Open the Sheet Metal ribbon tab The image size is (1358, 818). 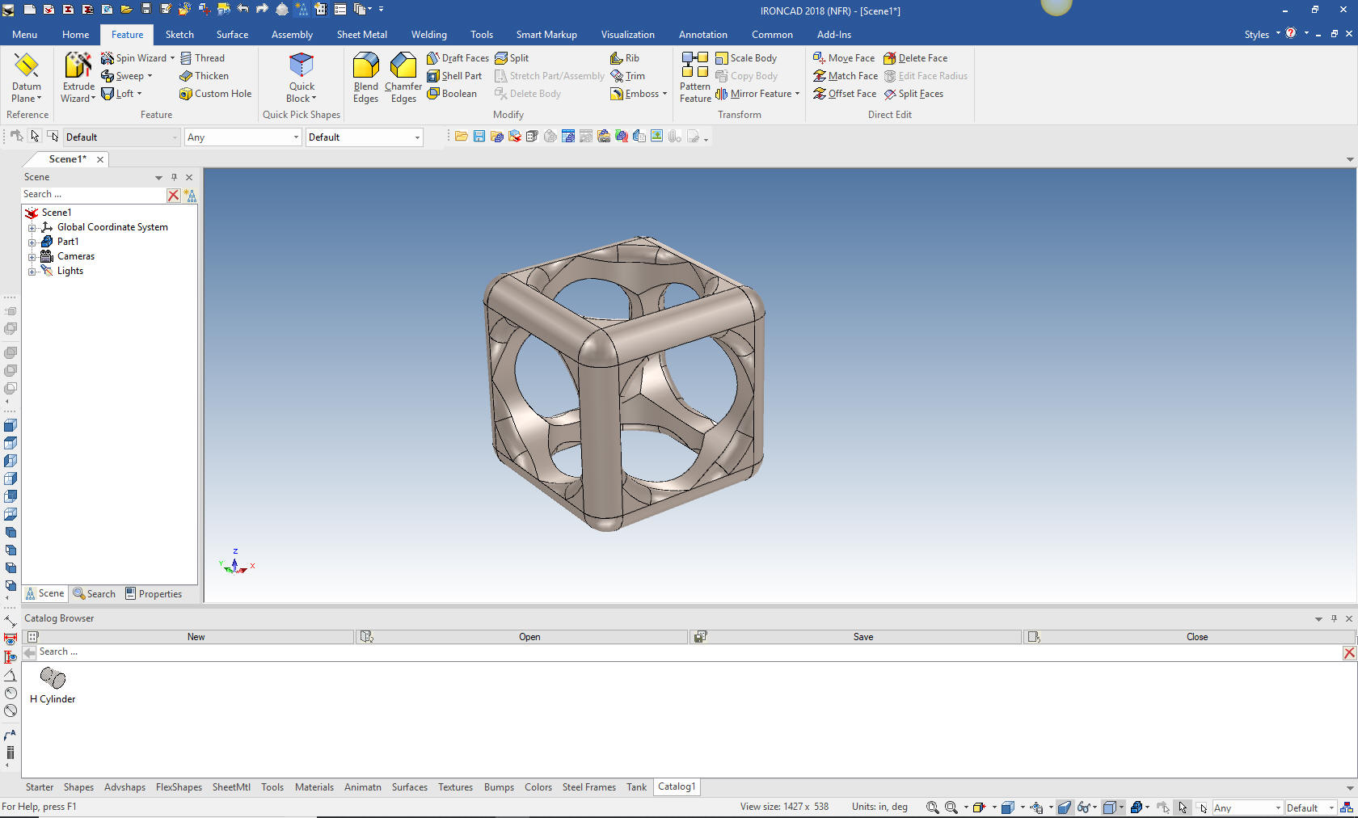pos(361,35)
